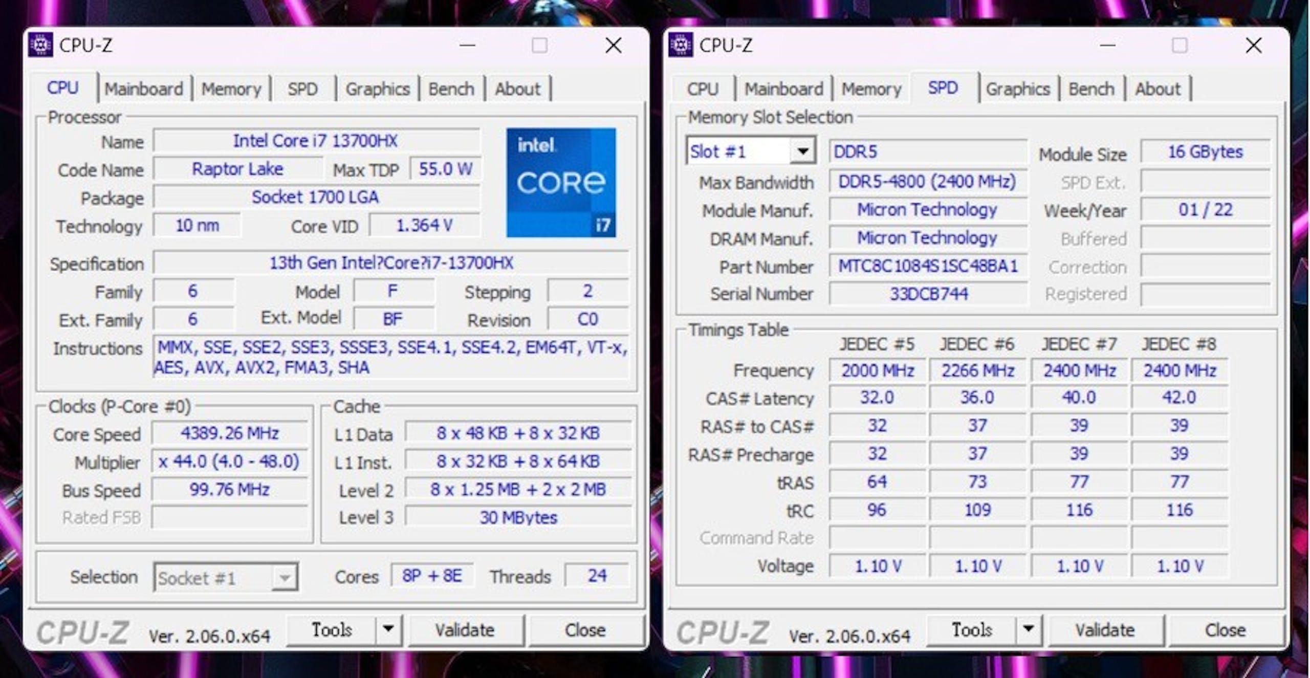Expand the Socket #1 selection dropdown

[285, 578]
